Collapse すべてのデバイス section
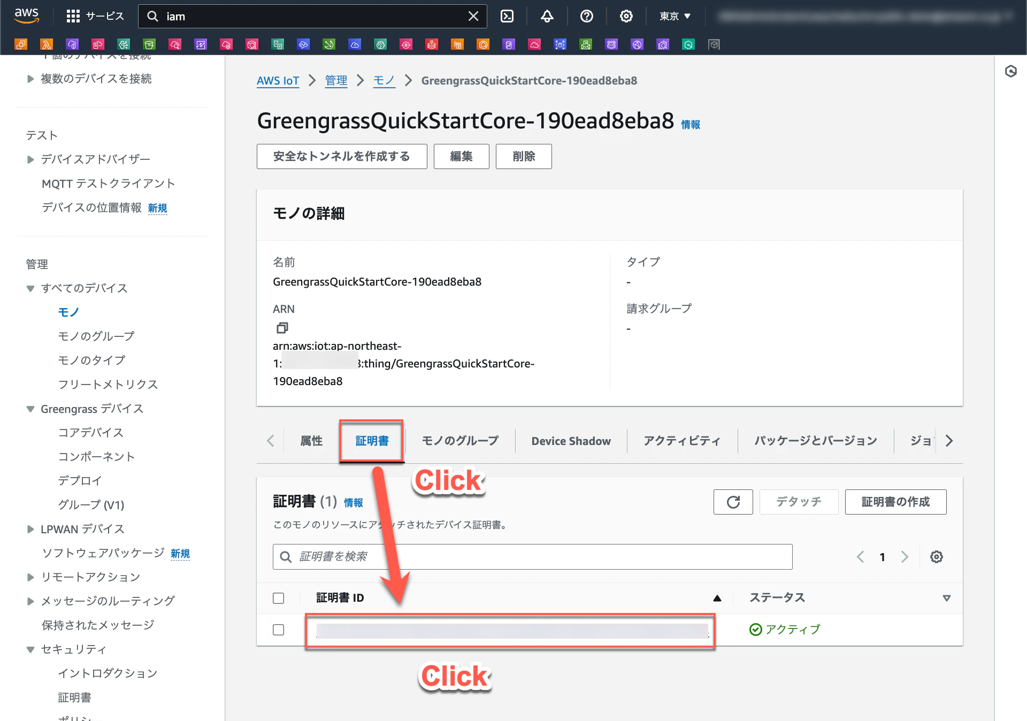This screenshot has height=721, width=1027. pos(30,288)
